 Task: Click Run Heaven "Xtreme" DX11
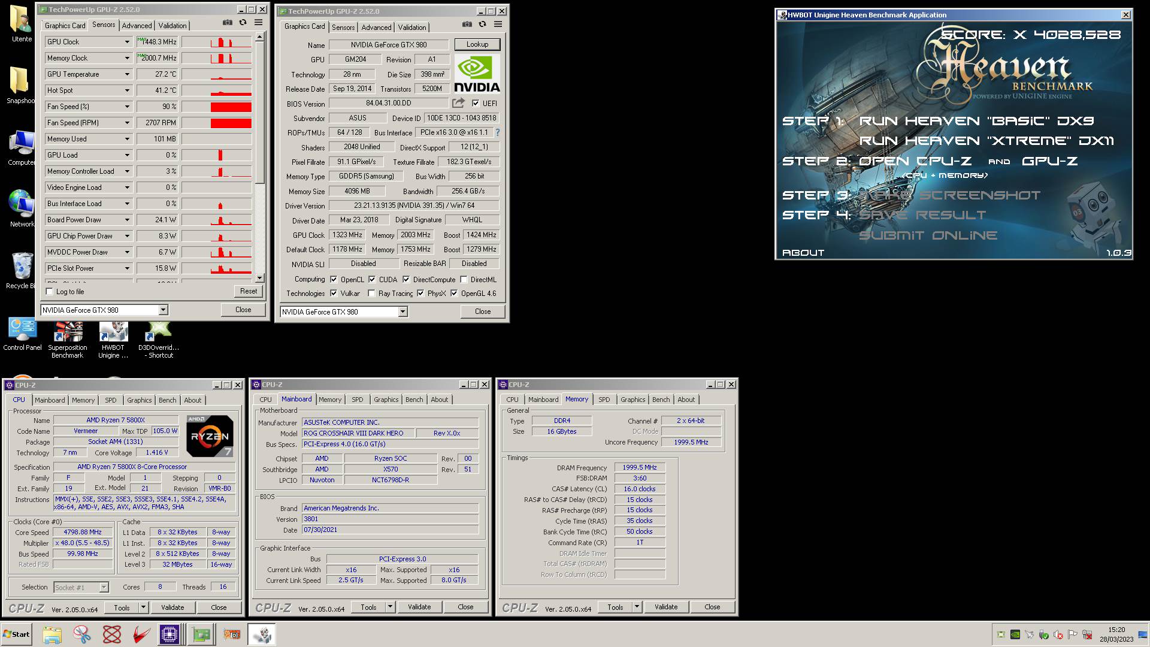click(986, 141)
